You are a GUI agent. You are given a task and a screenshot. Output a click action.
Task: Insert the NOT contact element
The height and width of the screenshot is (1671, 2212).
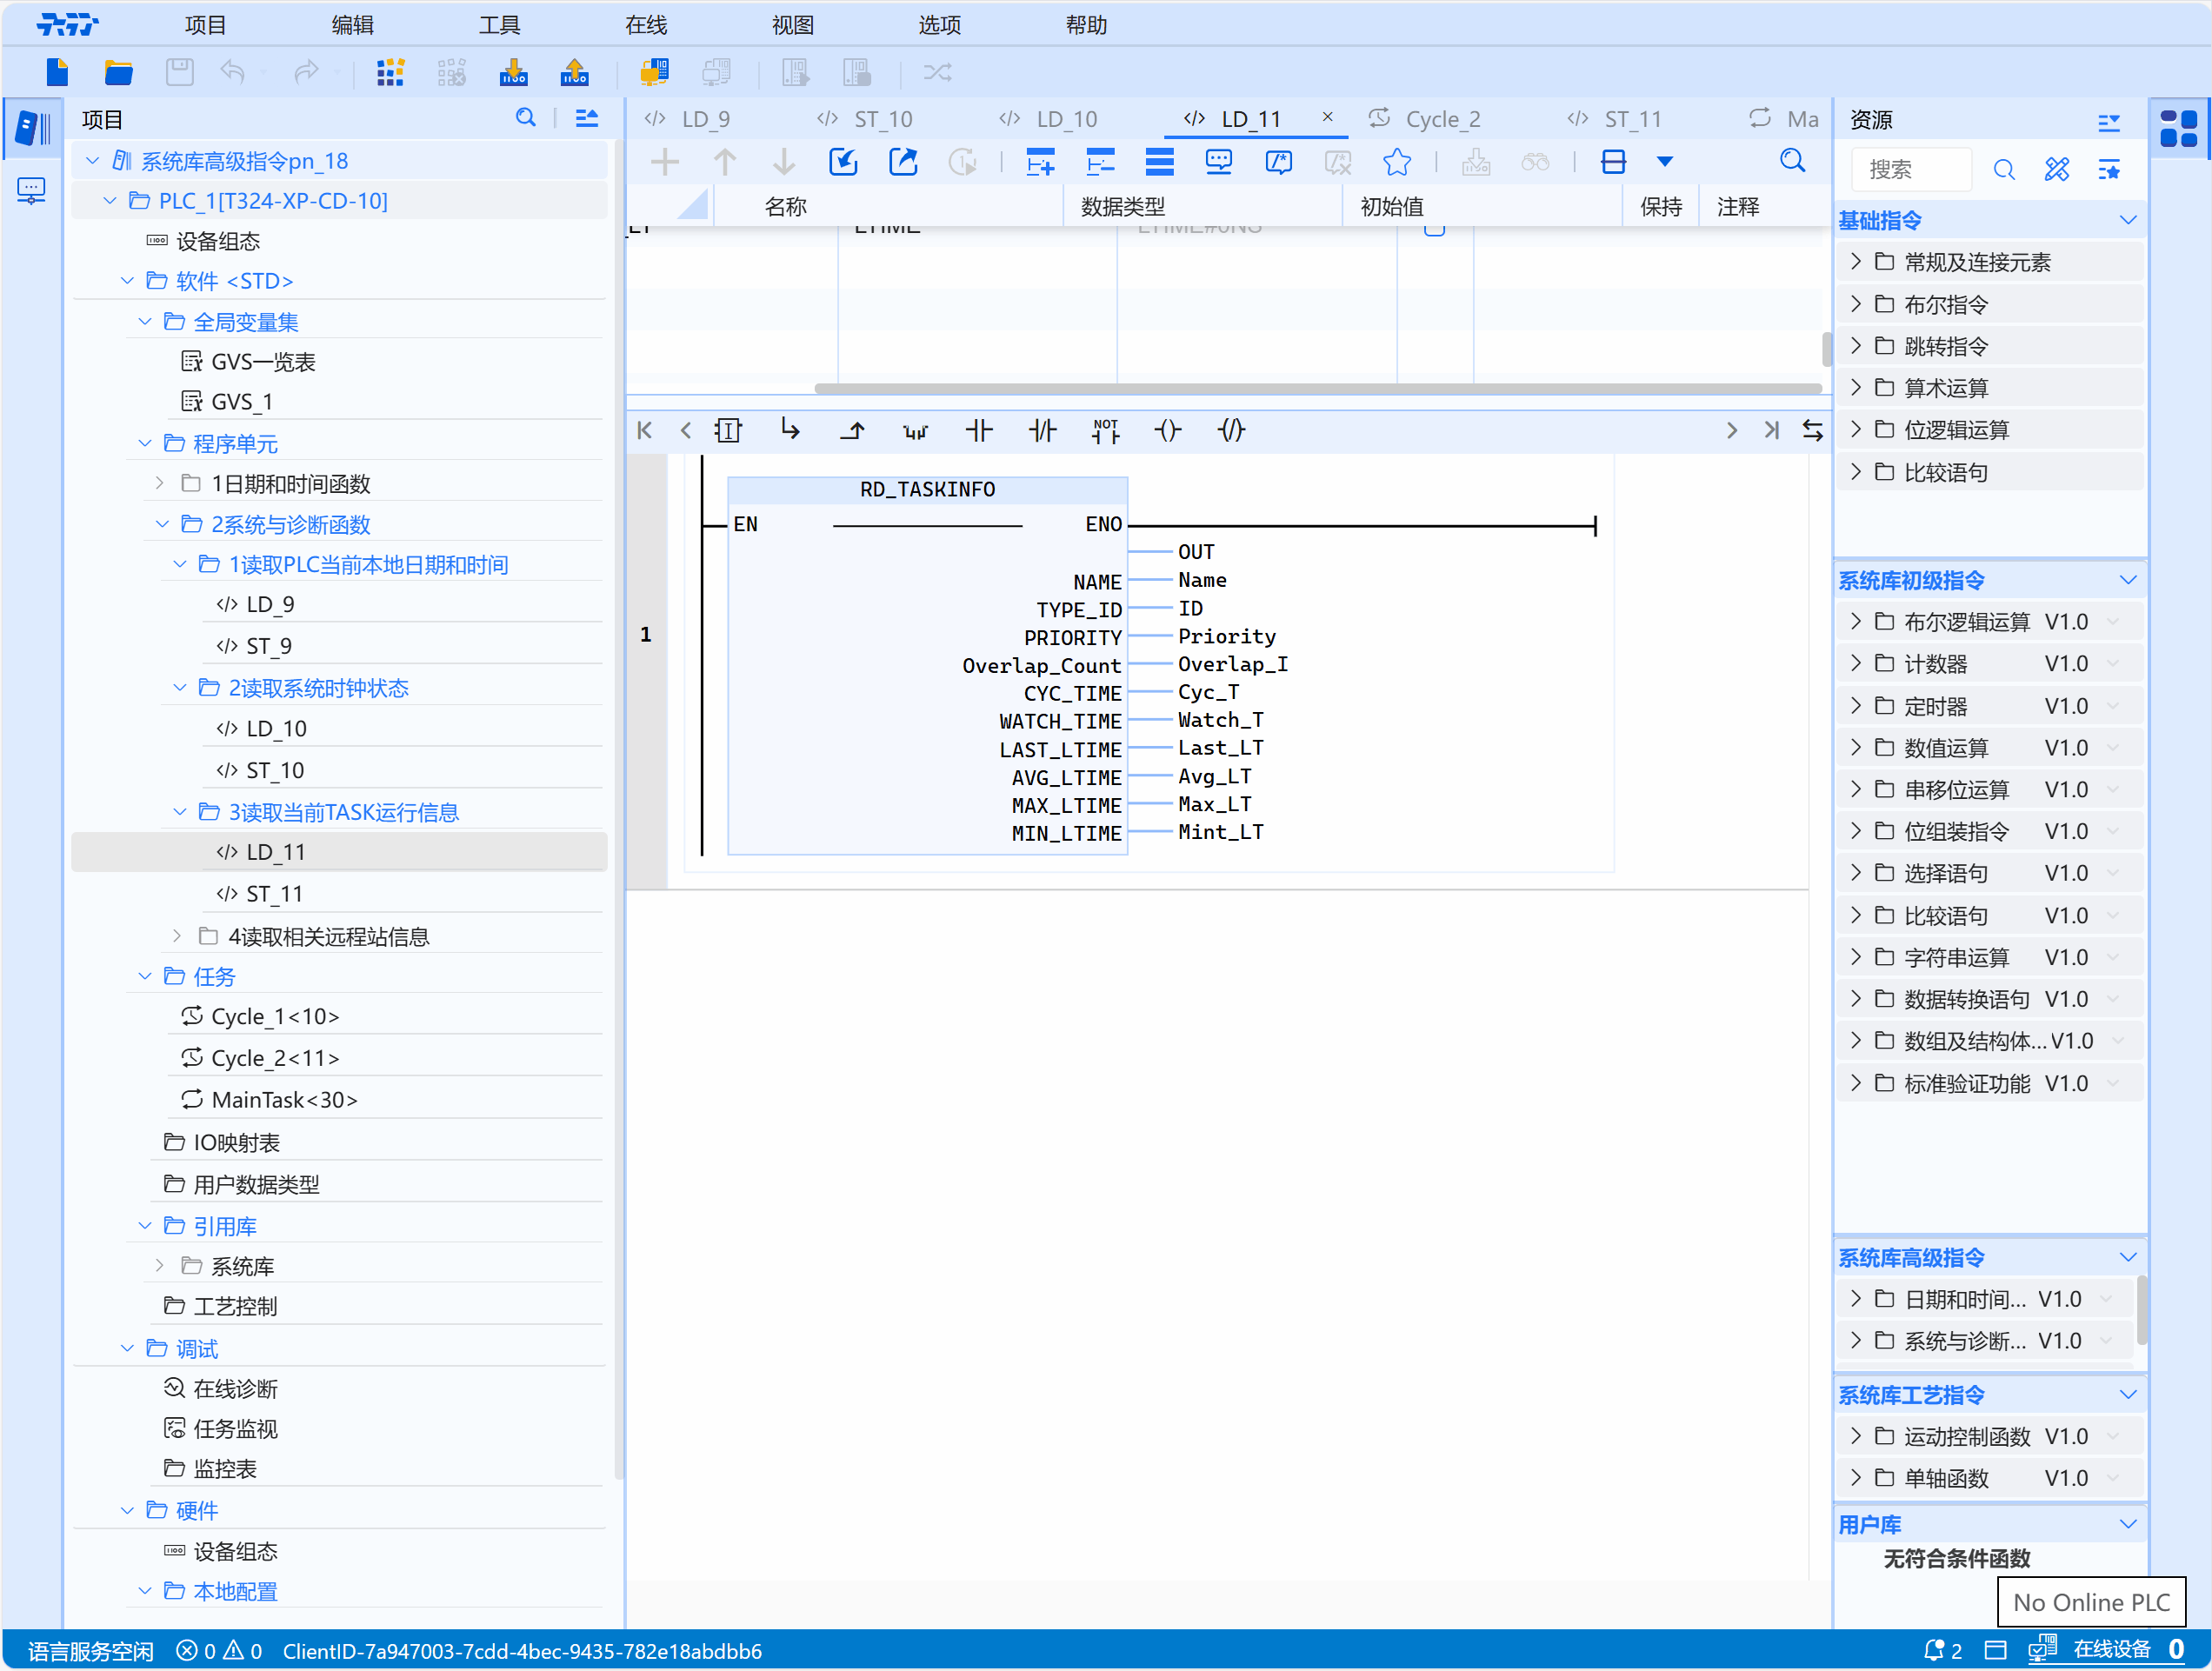[x=1105, y=430]
